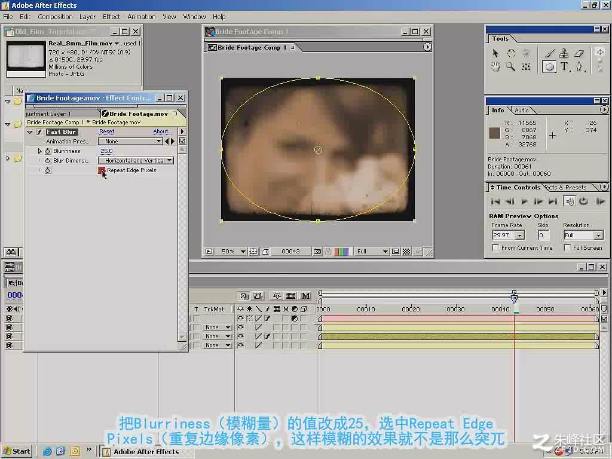Select the Elliptical Mask tool
The image size is (612, 459).
[x=549, y=67]
